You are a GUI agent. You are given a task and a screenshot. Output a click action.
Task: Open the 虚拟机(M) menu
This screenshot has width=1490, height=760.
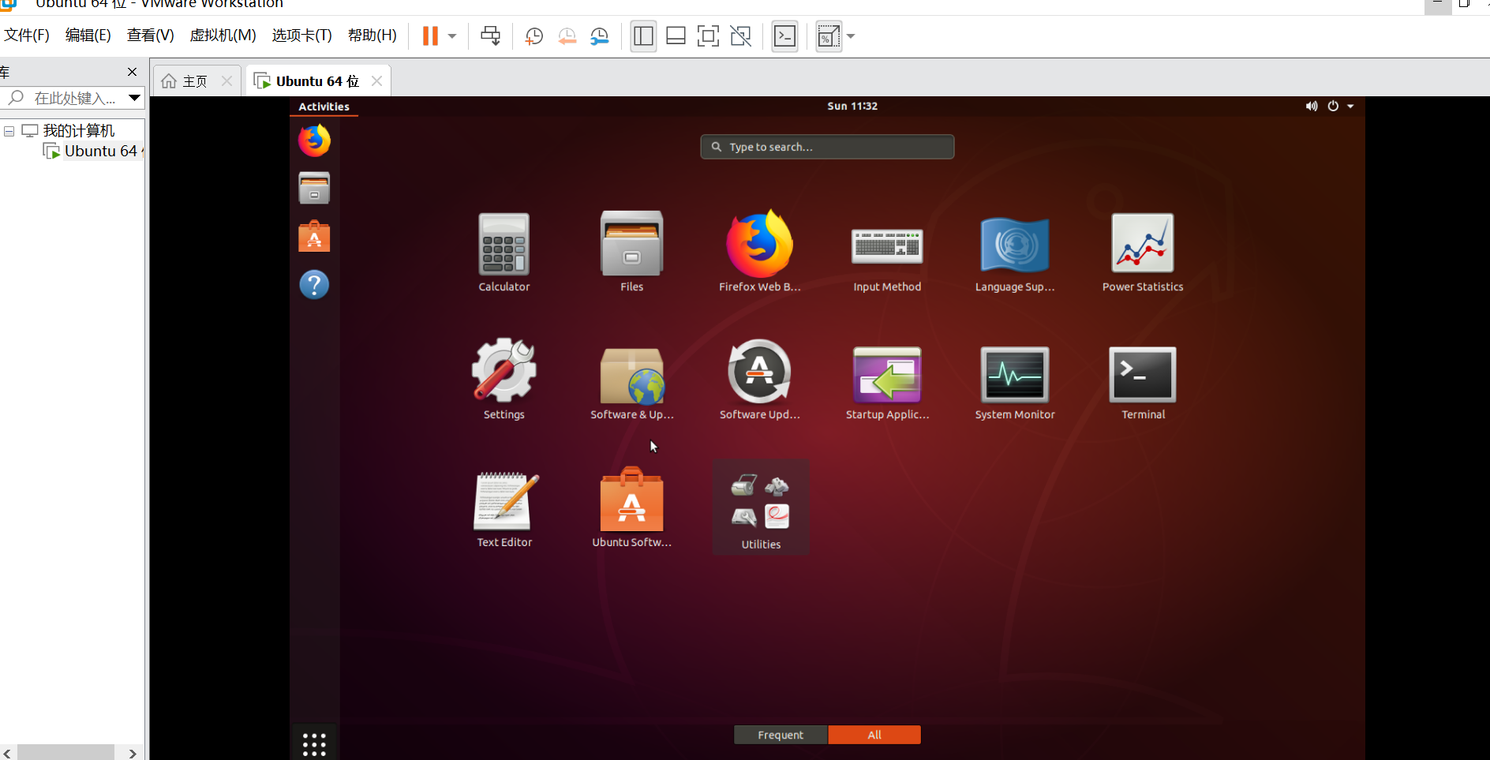[x=223, y=36]
